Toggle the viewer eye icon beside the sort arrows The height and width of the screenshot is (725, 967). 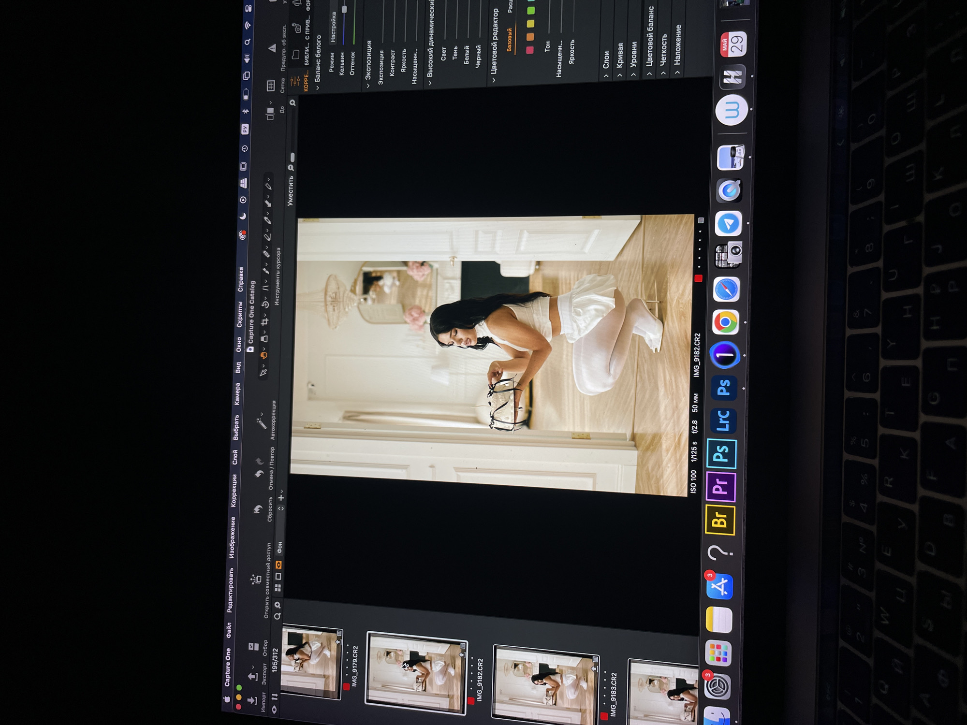click(274, 709)
